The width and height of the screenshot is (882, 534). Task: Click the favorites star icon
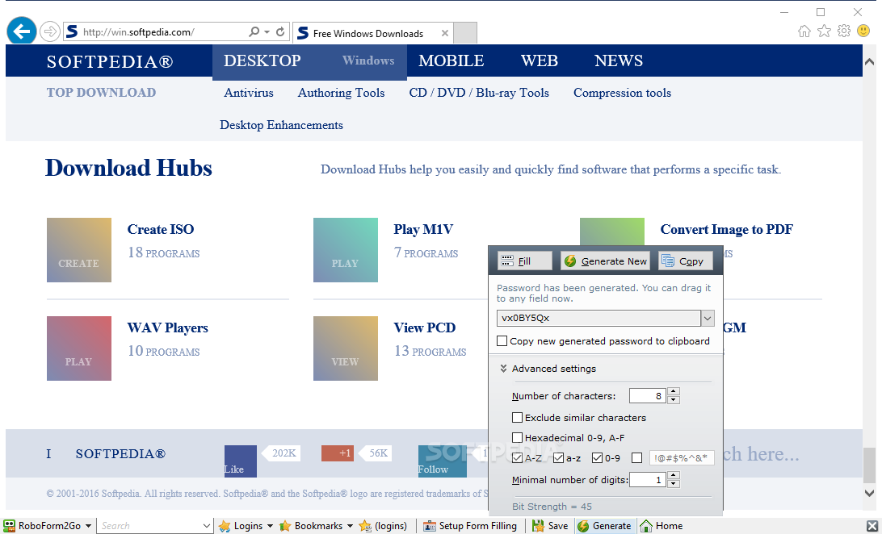point(824,31)
